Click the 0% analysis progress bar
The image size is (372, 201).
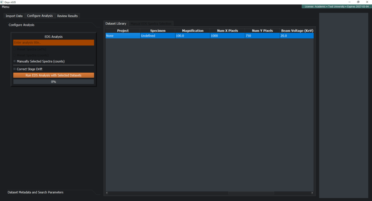[54, 82]
